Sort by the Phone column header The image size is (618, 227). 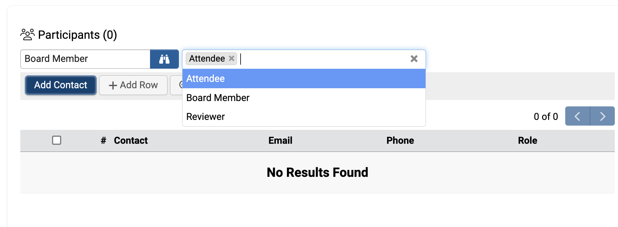point(400,141)
